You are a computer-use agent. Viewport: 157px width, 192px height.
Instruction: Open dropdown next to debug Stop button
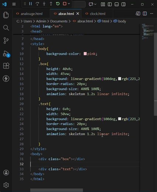(69, 4)
